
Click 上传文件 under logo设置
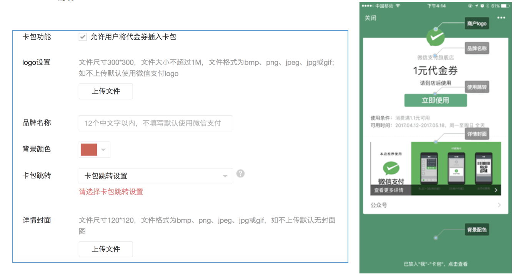pos(106,91)
